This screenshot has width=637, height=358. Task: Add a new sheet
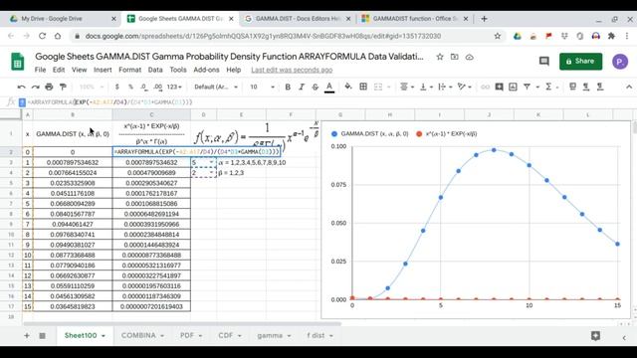[x=27, y=336]
